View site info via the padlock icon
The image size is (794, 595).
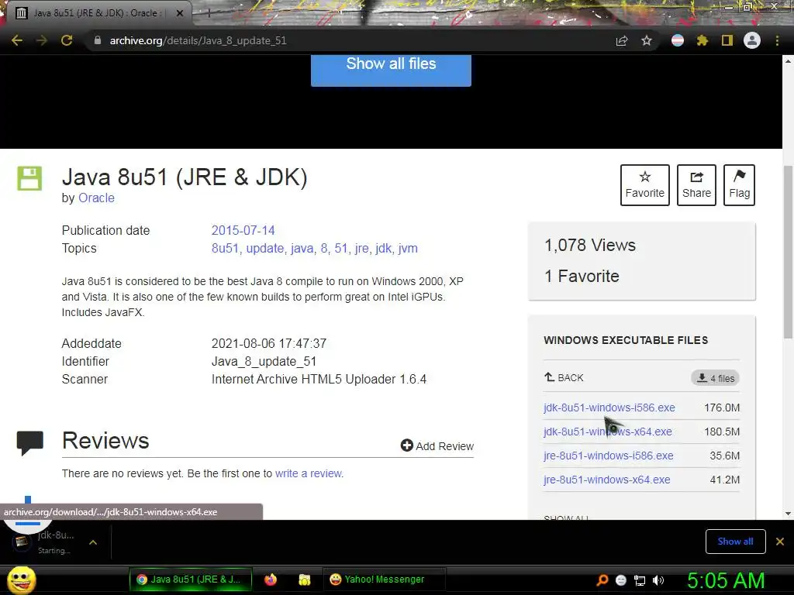point(98,40)
